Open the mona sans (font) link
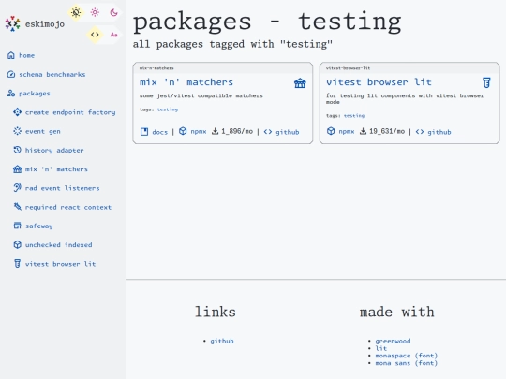This screenshot has height=379, width=506. coord(407,363)
